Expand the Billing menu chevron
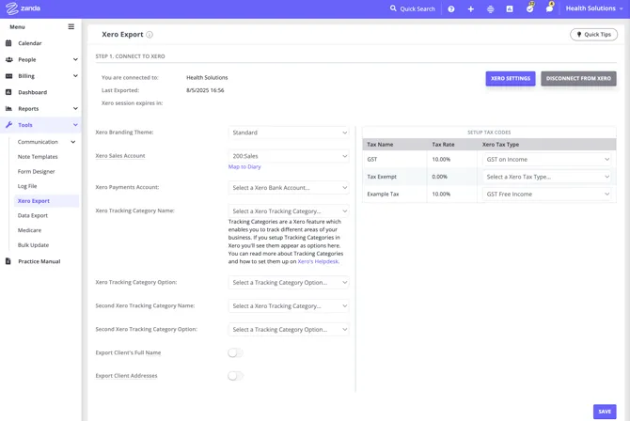 click(x=75, y=76)
